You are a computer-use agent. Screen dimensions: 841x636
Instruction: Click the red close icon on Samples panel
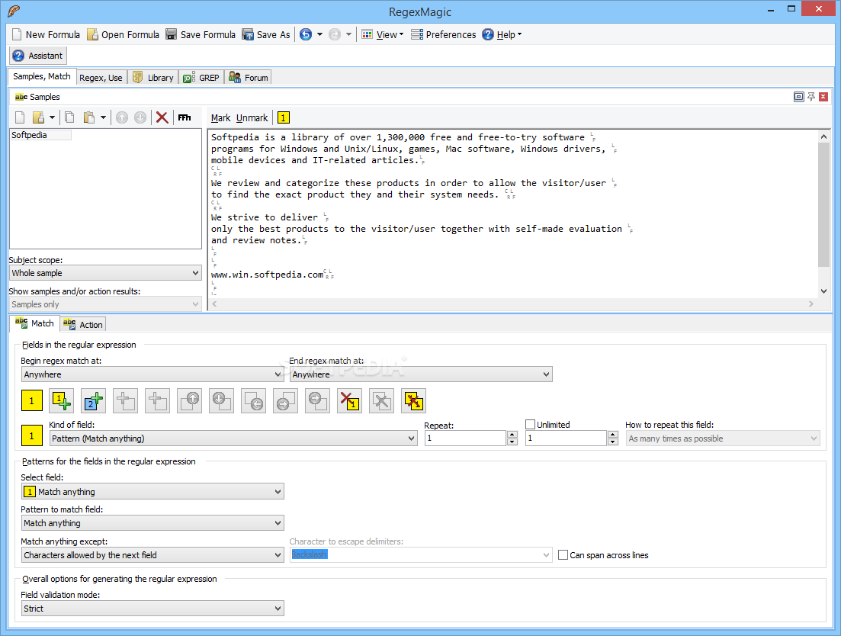tap(823, 97)
